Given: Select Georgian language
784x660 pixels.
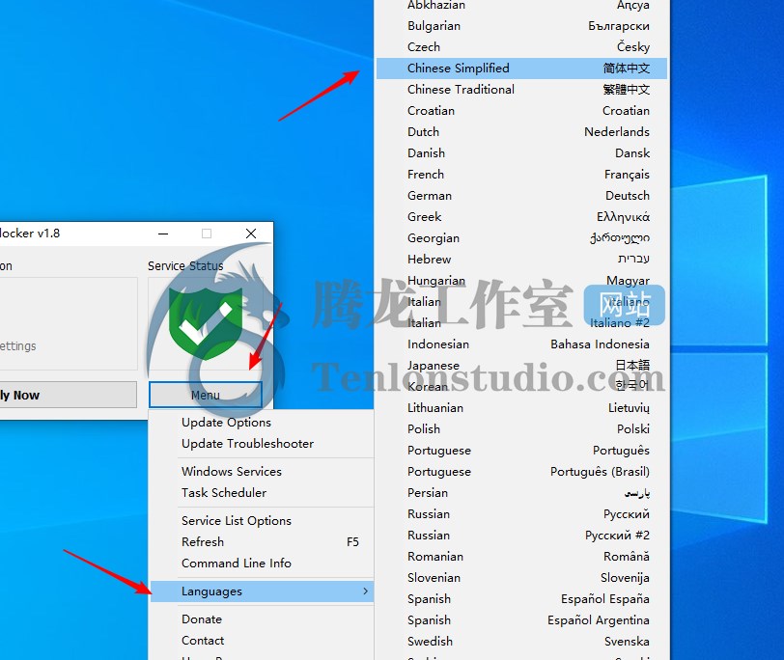Looking at the screenshot, I should tap(521, 238).
